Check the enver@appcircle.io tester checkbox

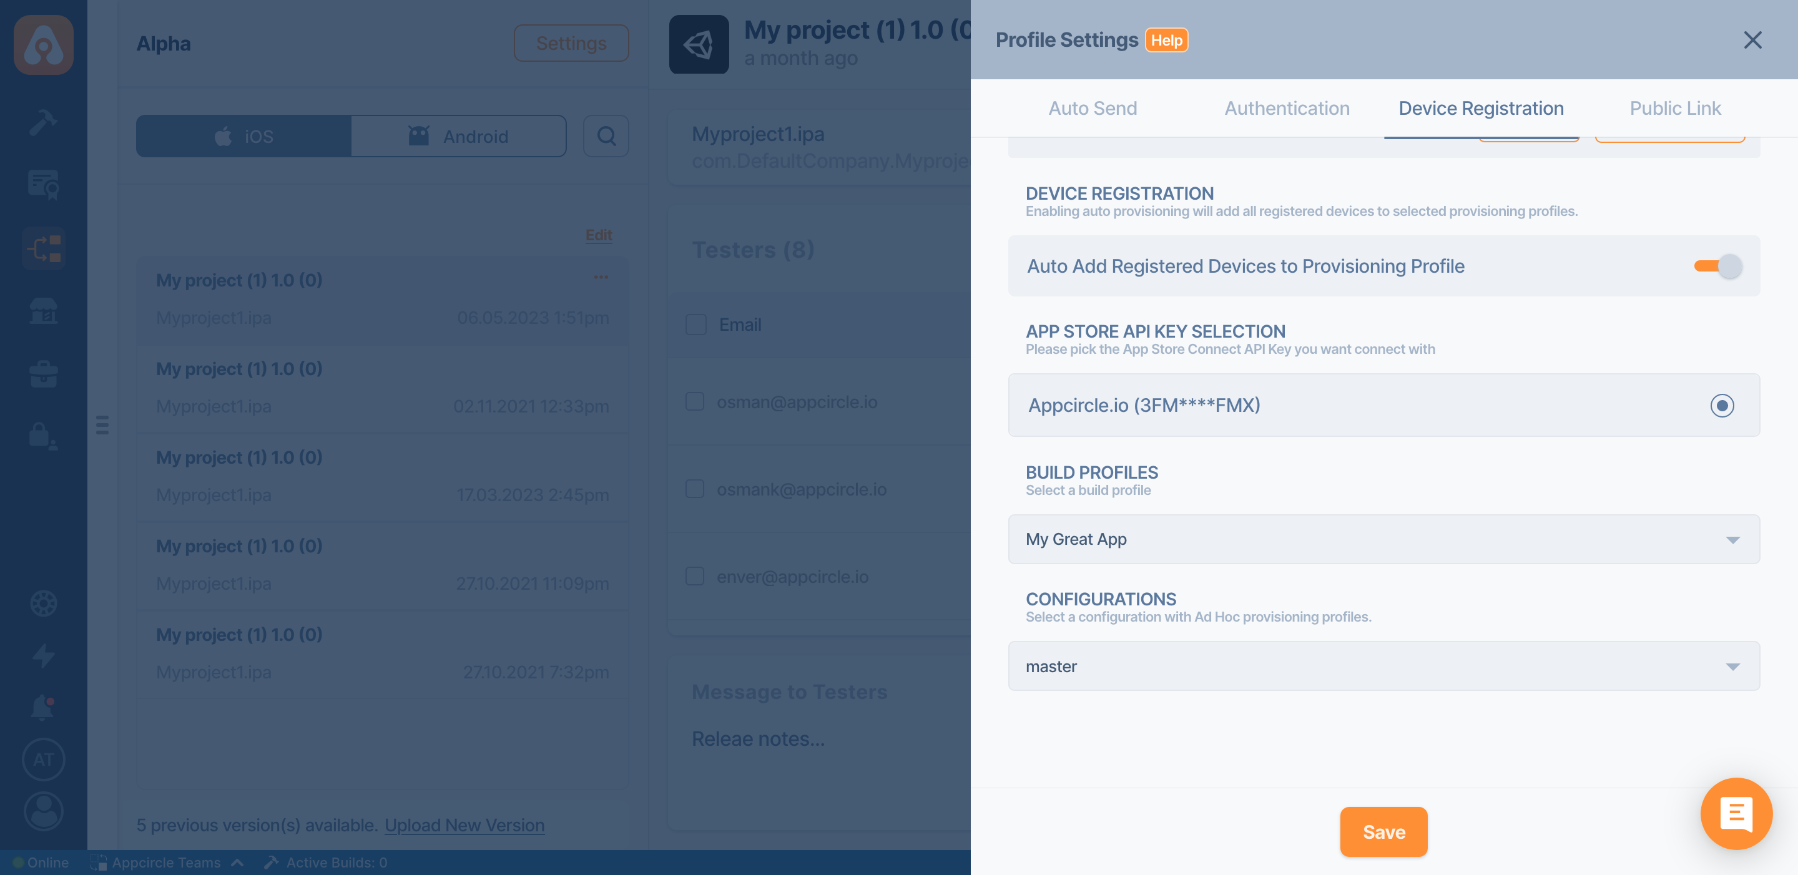[694, 576]
